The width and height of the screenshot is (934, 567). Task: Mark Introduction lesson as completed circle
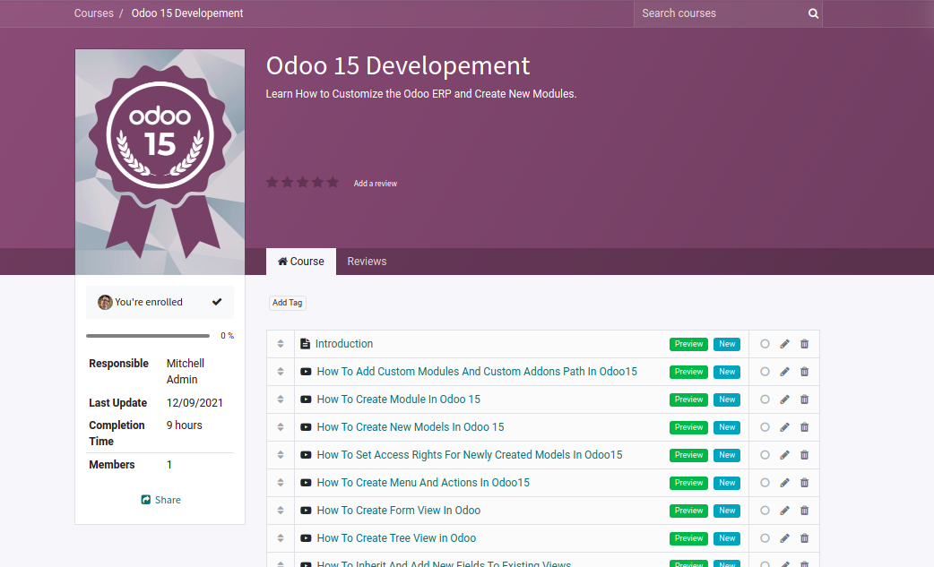765,344
